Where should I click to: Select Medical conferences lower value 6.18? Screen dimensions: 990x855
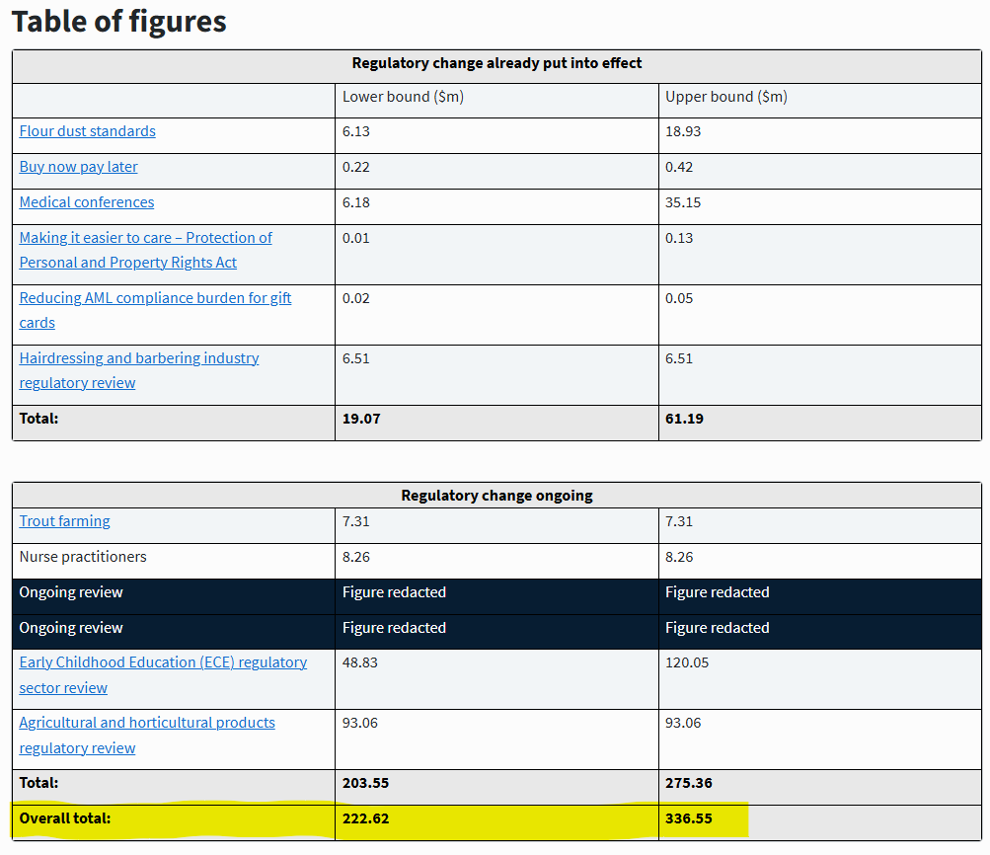(356, 202)
